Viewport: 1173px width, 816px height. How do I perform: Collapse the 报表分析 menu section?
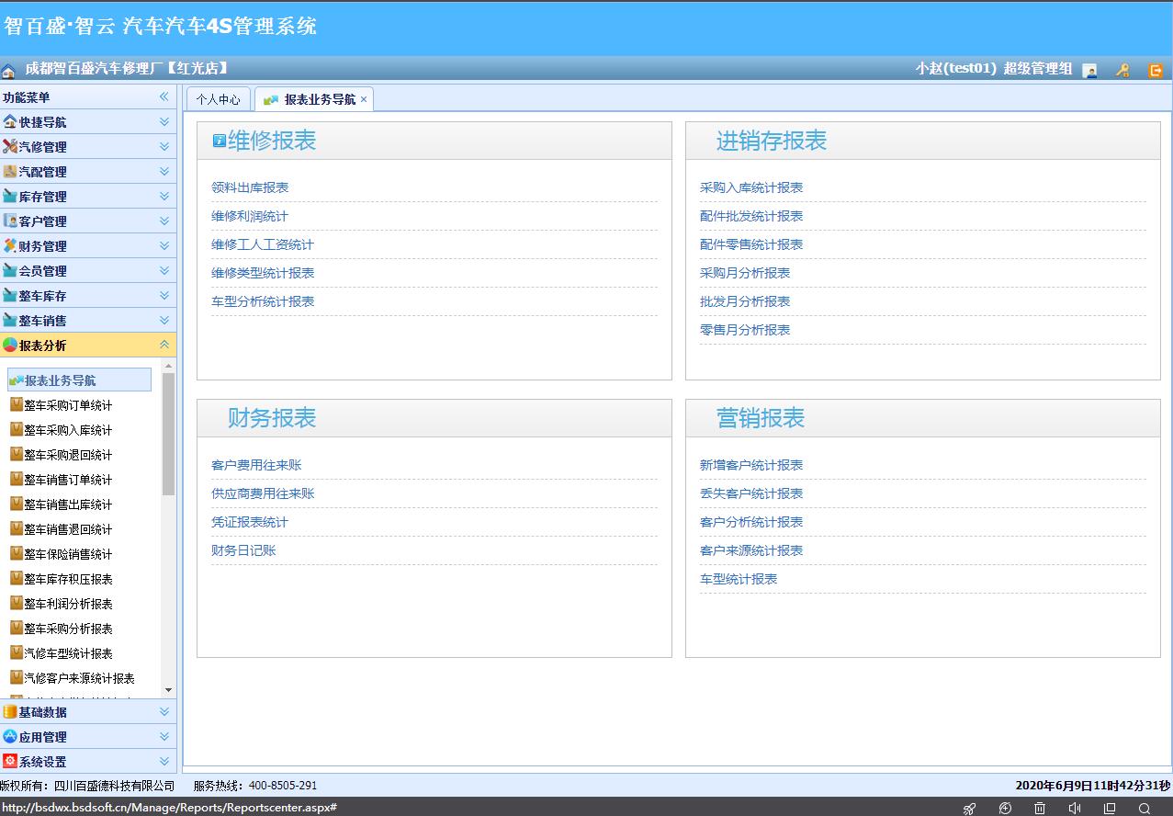point(164,345)
